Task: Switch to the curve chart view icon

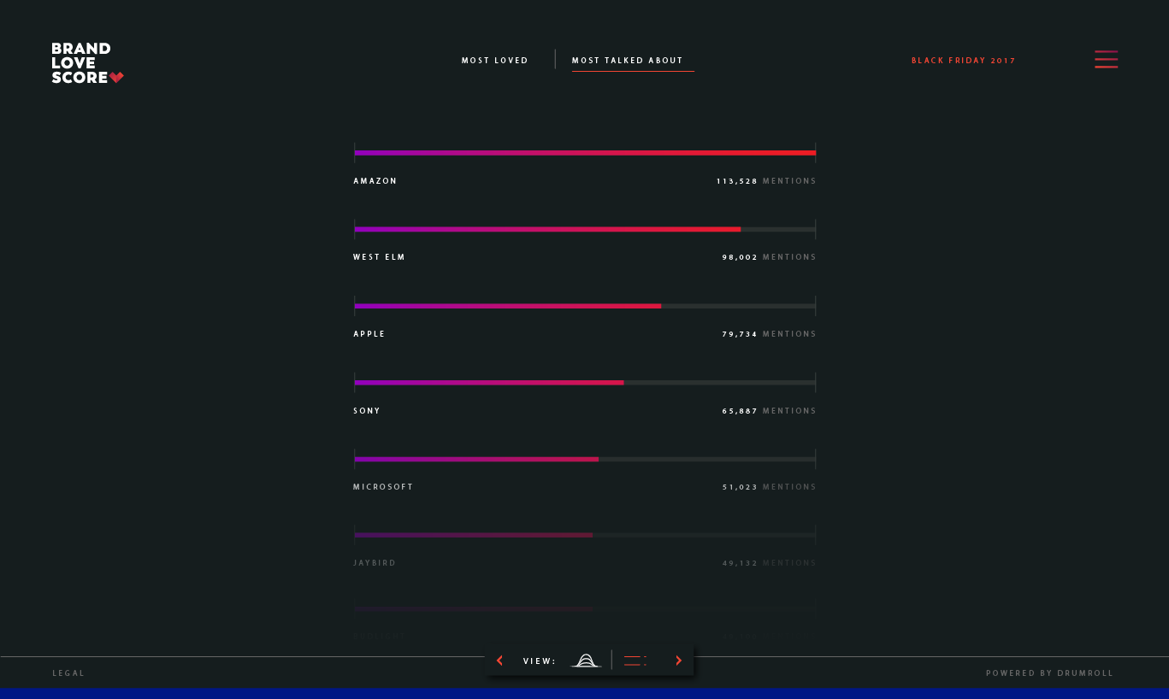Action: pyautogui.click(x=586, y=661)
